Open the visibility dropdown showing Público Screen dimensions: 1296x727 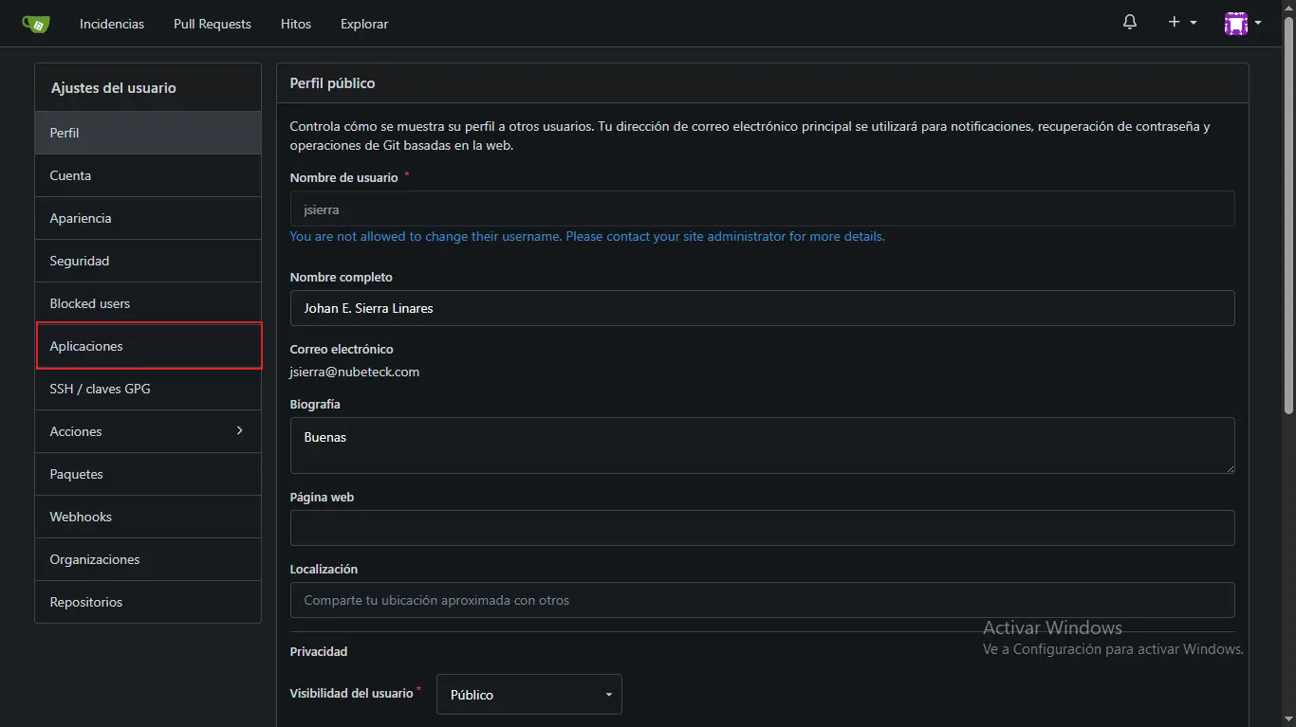(x=528, y=694)
